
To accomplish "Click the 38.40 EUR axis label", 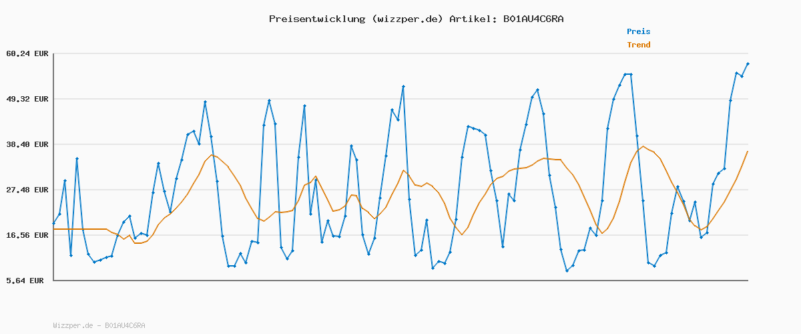I will tap(27, 144).
